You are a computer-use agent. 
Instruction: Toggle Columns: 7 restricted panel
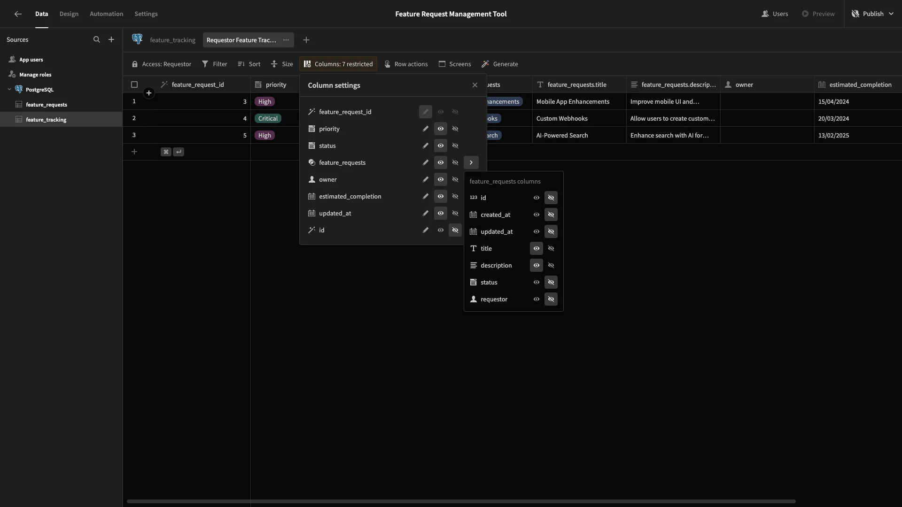click(338, 64)
